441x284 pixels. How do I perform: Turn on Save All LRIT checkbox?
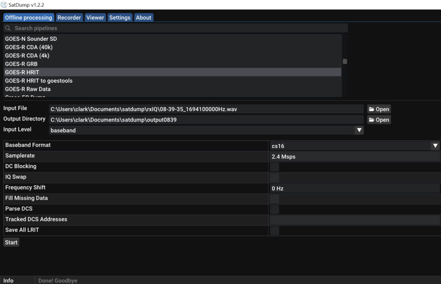coord(274,231)
